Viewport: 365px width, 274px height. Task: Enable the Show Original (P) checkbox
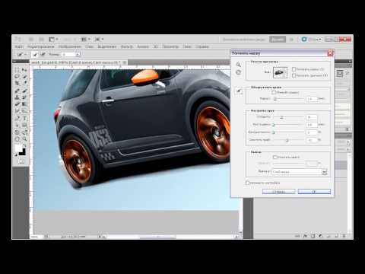[294, 75]
